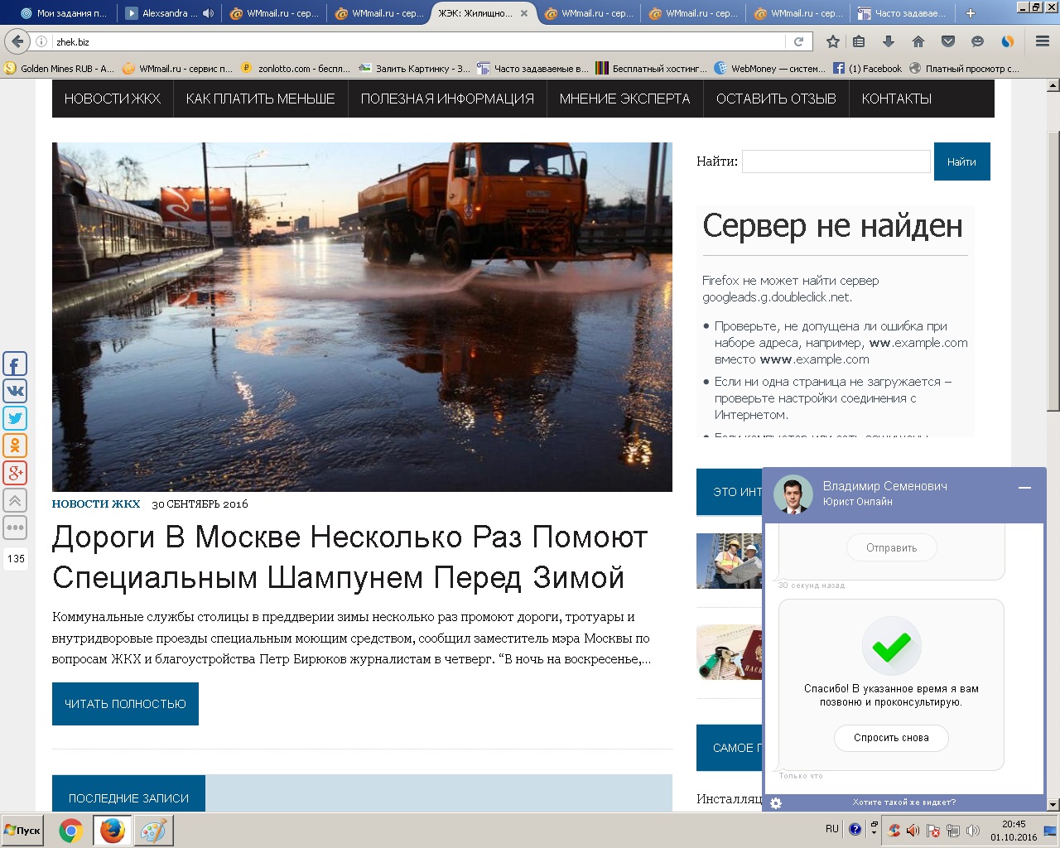Screen dimensions: 1060x848
Task: Click the scroll-to-top arrows in share sidebar
Action: point(15,501)
